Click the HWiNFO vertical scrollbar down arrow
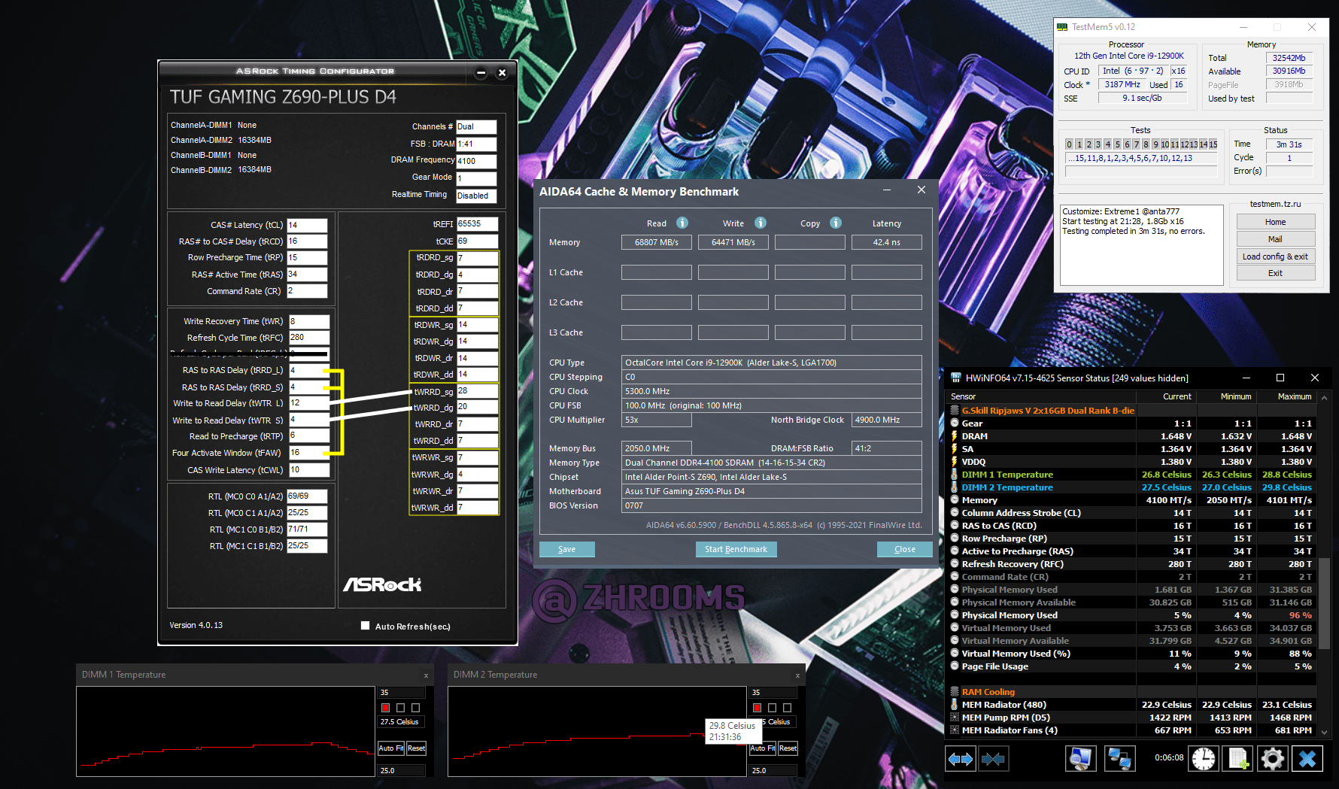The width and height of the screenshot is (1339, 789). [x=1325, y=732]
